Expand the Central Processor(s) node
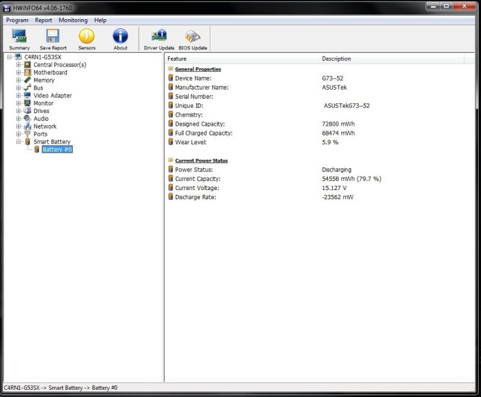The height and width of the screenshot is (397, 481). (x=19, y=65)
